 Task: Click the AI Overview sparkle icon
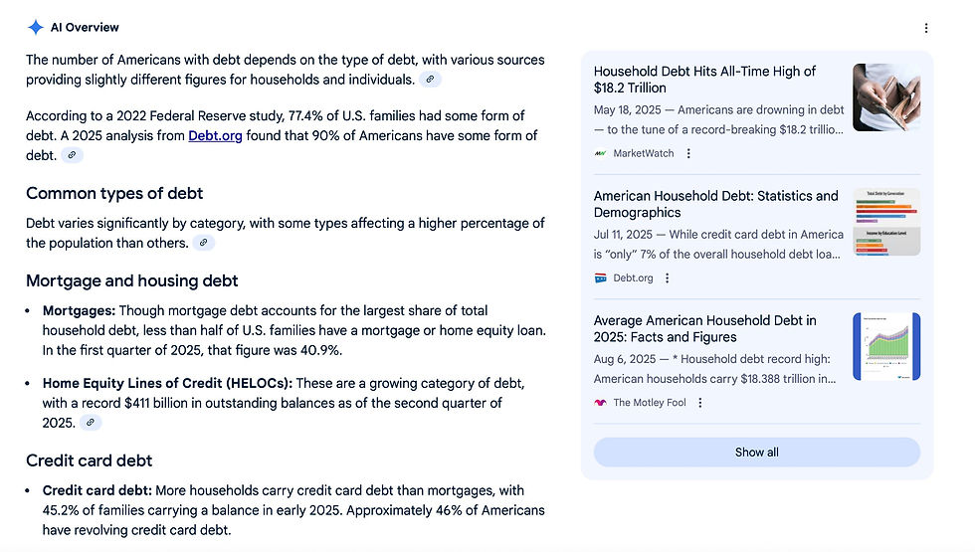tap(36, 28)
